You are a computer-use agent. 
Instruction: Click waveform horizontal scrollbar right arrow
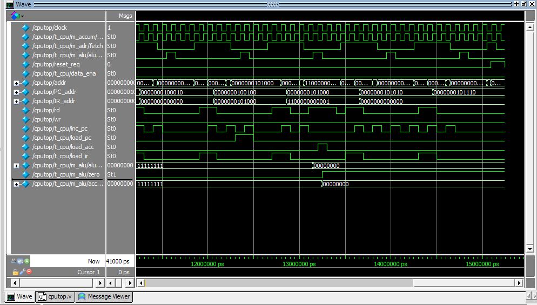click(x=519, y=283)
